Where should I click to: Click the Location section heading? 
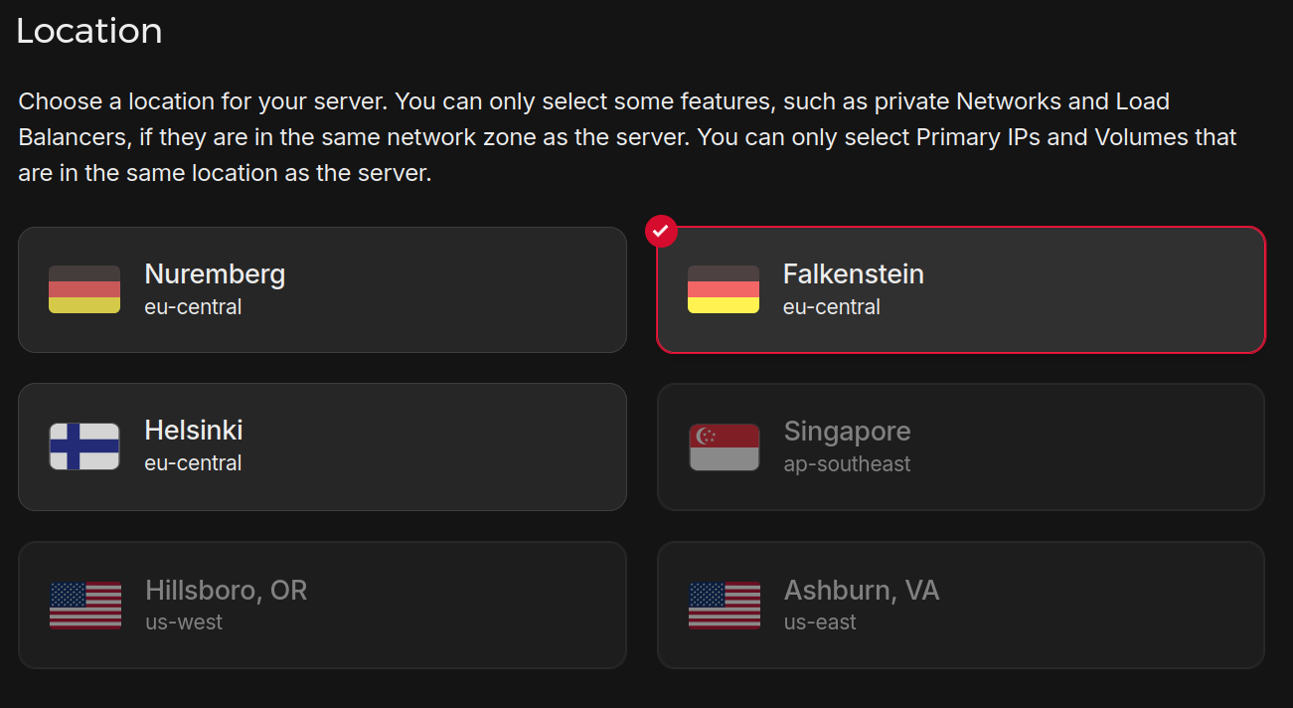coord(89,31)
